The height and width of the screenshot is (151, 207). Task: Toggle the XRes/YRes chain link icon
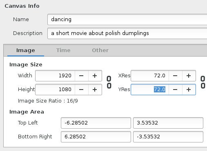[x=203, y=82]
